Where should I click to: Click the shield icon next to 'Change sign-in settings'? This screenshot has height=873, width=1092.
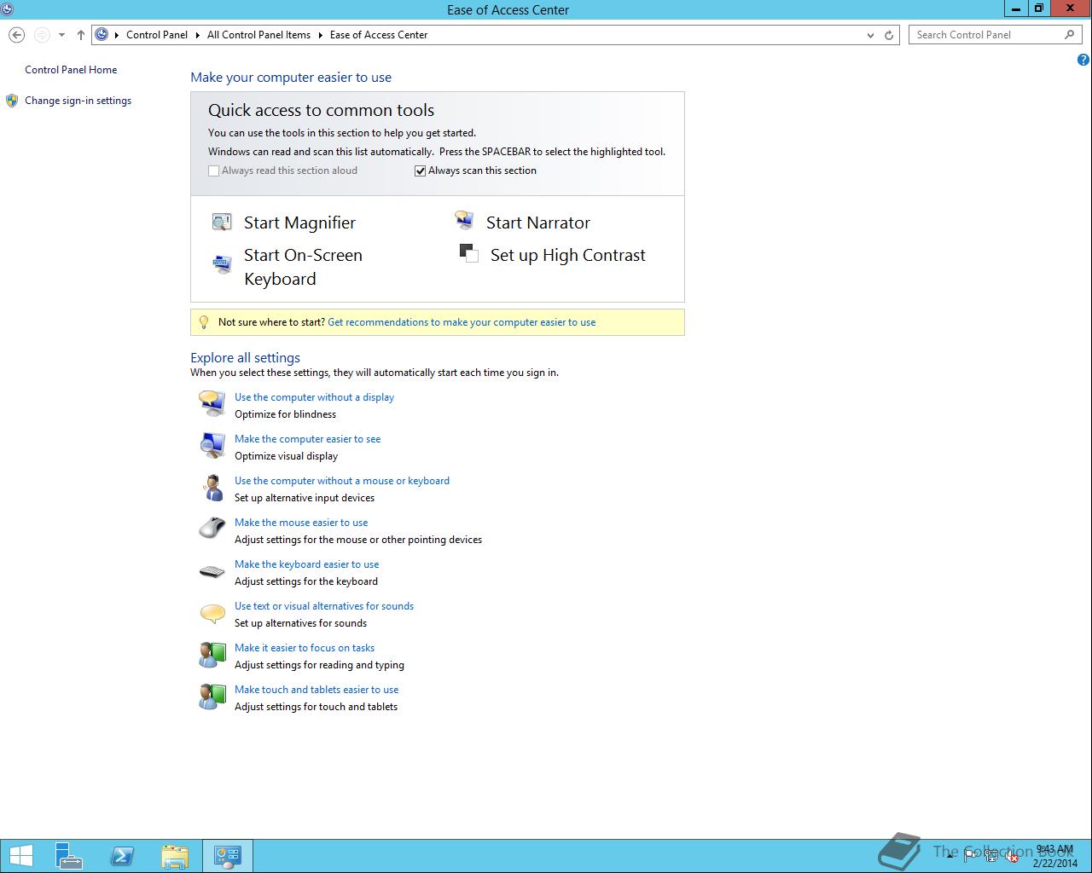tap(12, 101)
